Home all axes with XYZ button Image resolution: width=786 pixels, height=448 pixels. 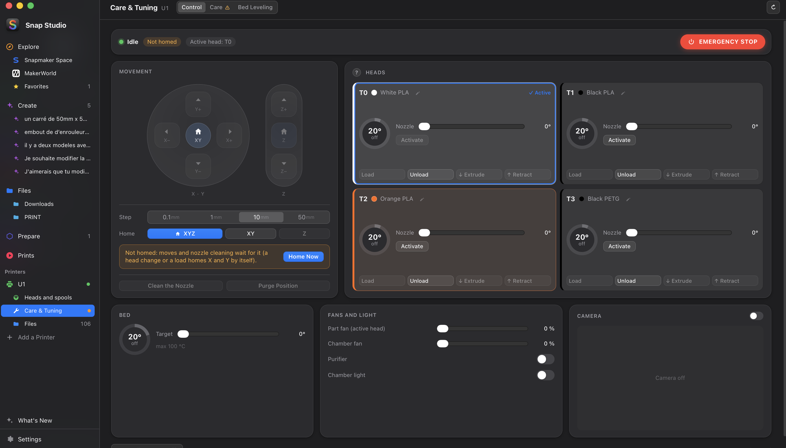coord(185,233)
